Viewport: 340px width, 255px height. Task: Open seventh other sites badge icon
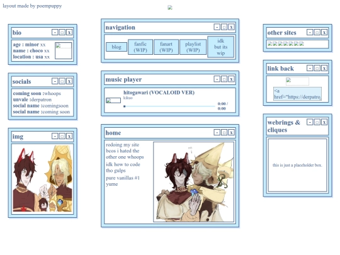[x=302, y=44]
